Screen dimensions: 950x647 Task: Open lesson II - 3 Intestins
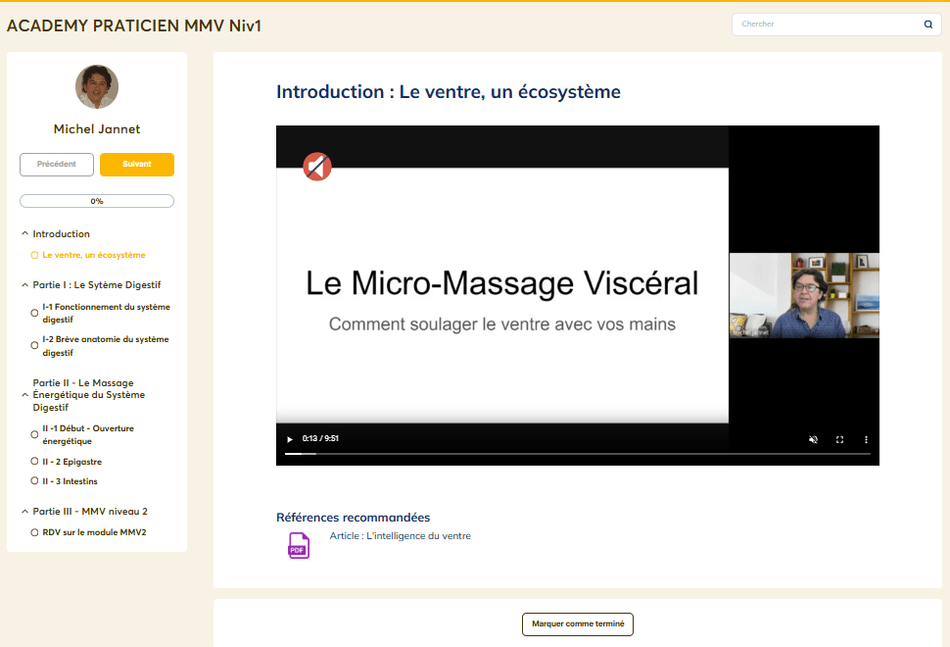pos(70,481)
